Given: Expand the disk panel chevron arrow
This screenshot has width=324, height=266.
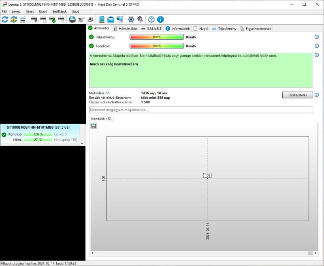Looking at the screenshot, I should 82,143.
